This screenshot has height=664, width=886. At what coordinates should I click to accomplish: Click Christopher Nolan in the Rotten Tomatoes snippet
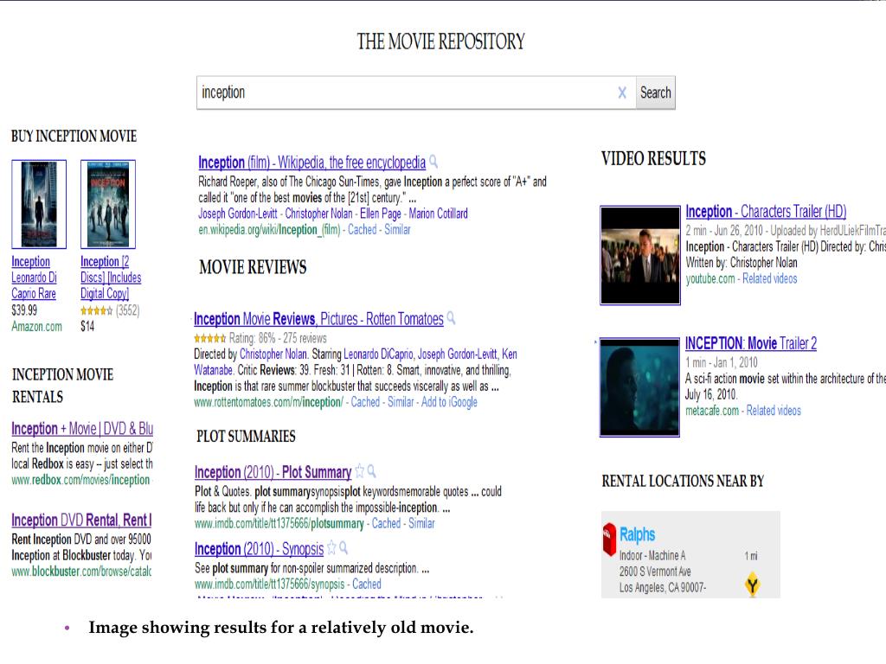273,354
